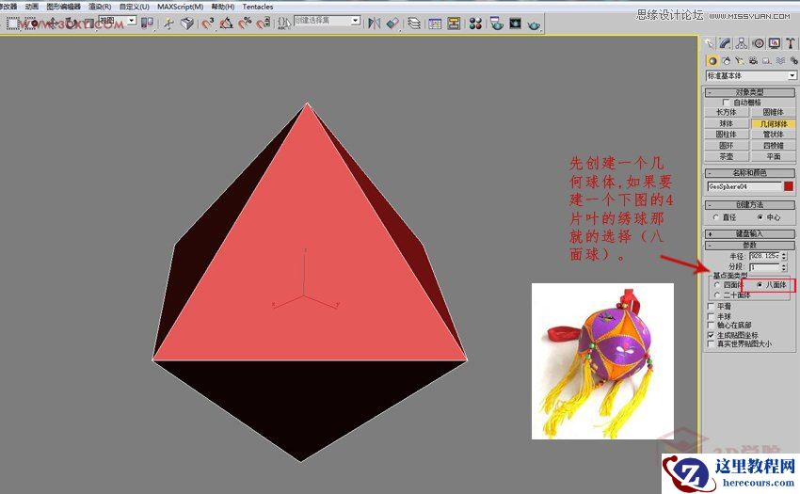Open the Display command panel tab
This screenshot has width=800, height=494.
tap(774, 43)
